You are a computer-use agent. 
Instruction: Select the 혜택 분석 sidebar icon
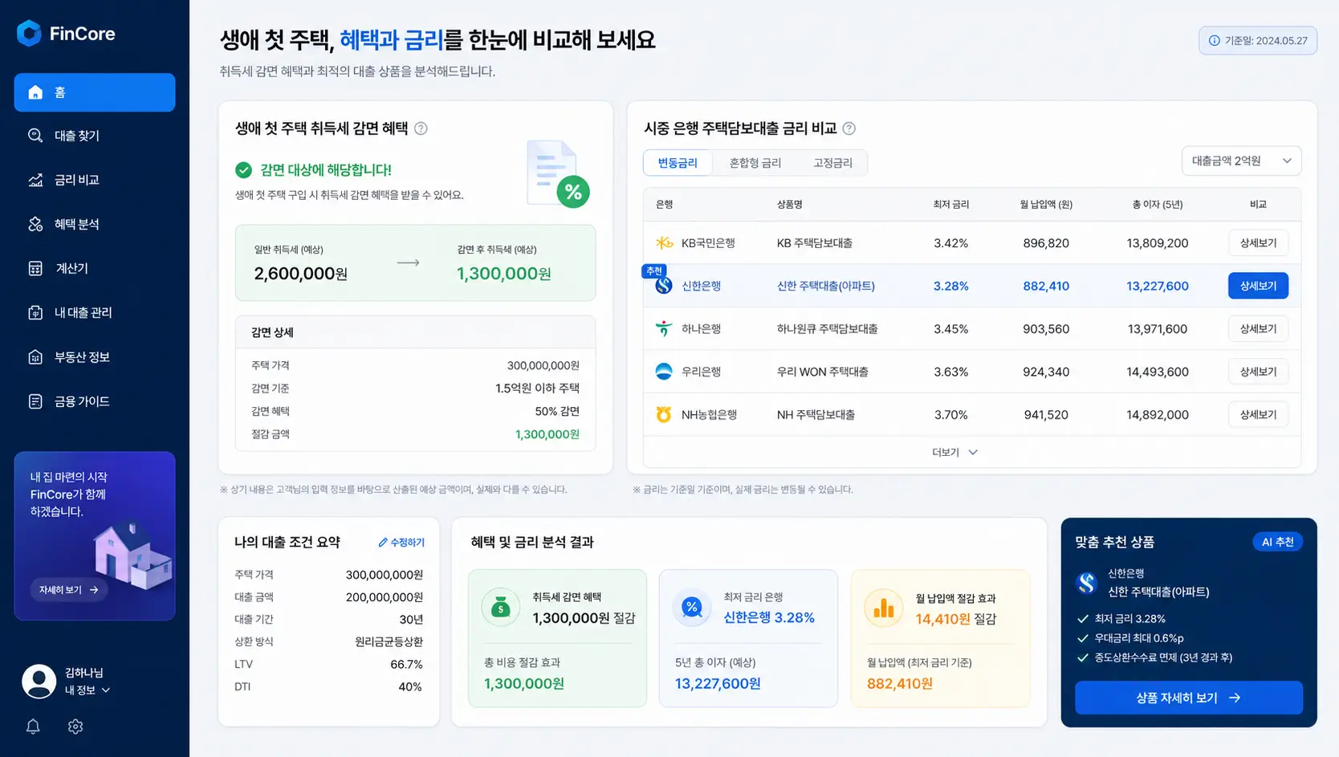point(35,224)
